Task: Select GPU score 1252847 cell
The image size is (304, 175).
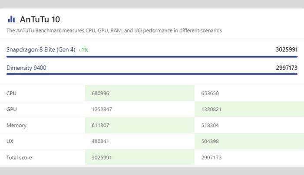Action: pyautogui.click(x=140, y=109)
